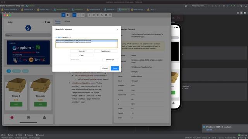
Task: Open the Terminal tool window
Action: [40, 135]
